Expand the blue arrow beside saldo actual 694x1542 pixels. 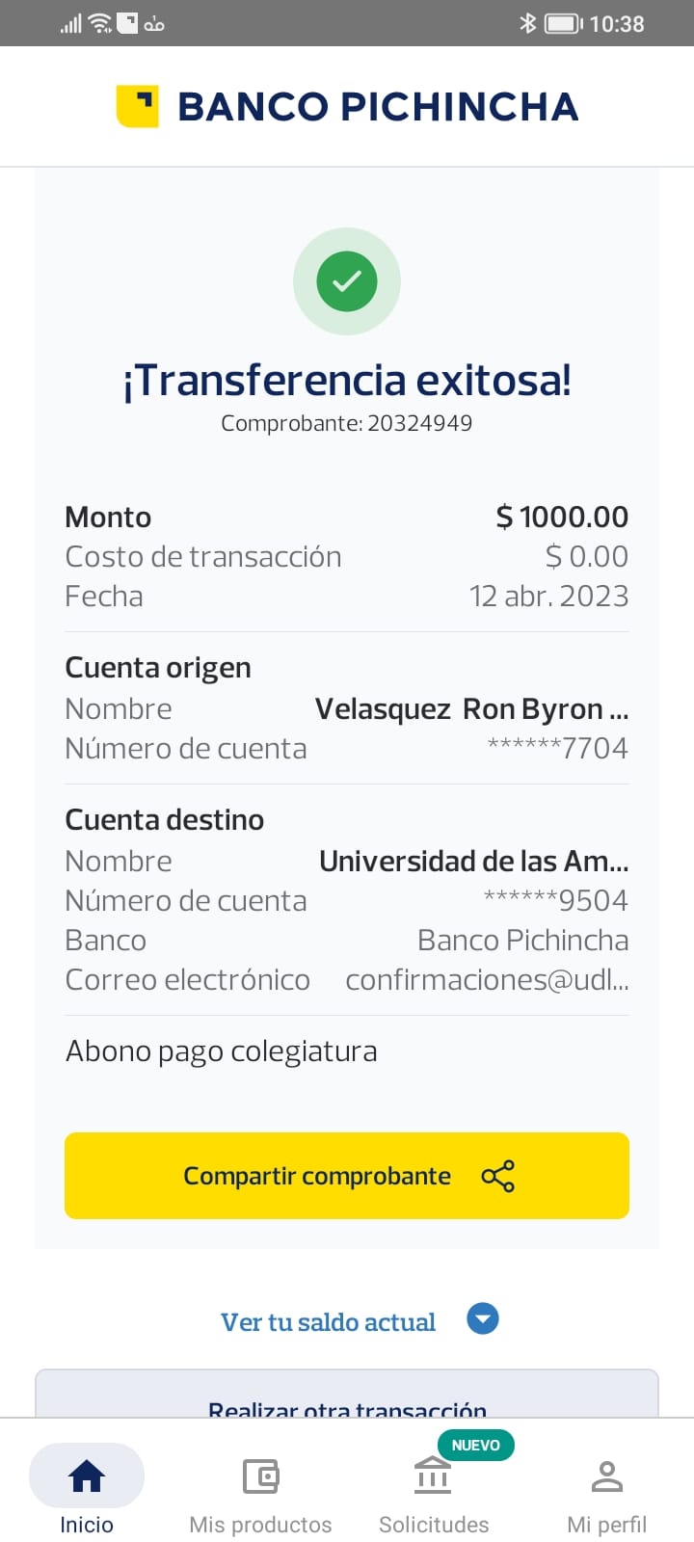click(482, 1318)
